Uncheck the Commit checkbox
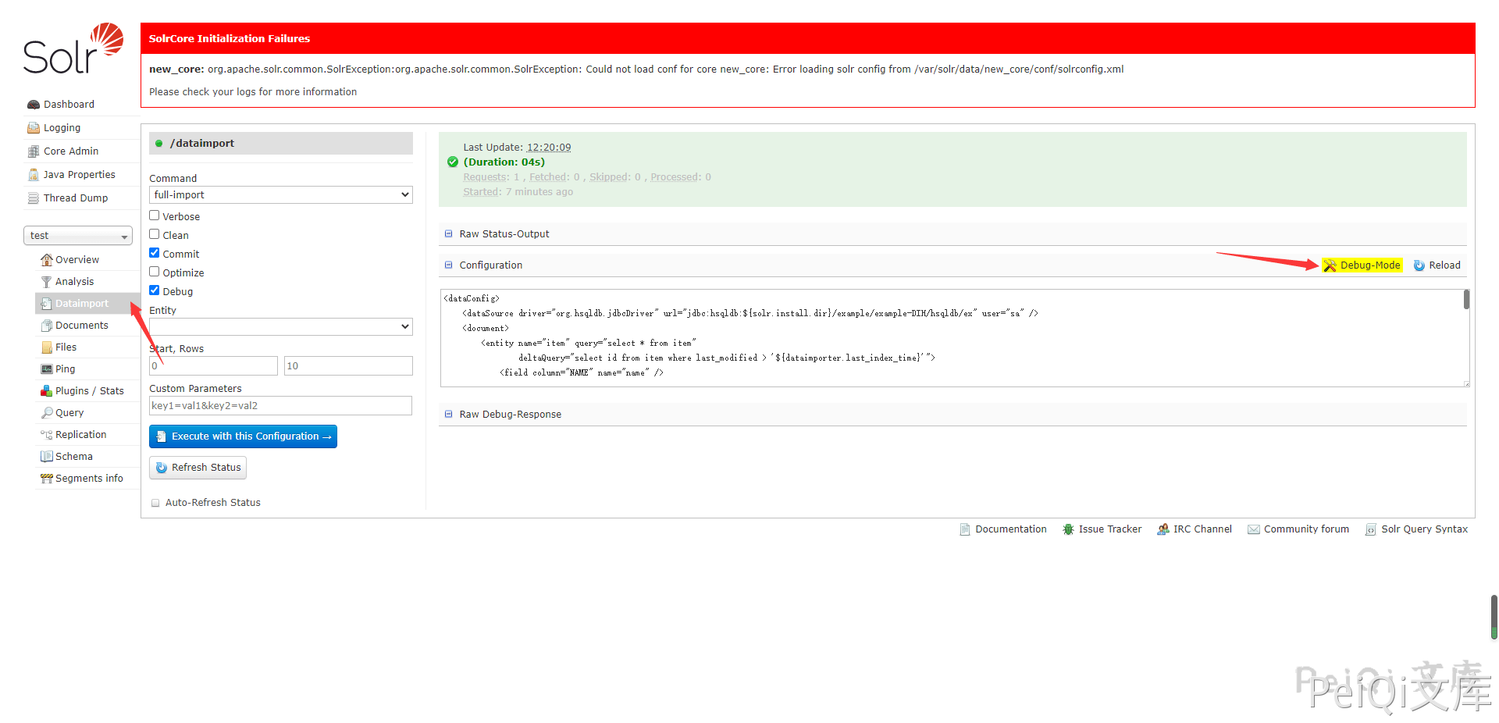This screenshot has height=723, width=1499. click(x=155, y=254)
